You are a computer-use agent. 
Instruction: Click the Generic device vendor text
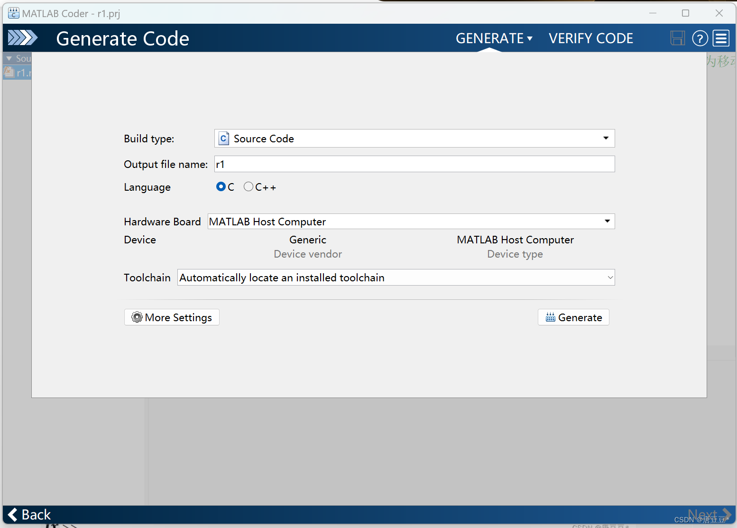[x=308, y=240]
